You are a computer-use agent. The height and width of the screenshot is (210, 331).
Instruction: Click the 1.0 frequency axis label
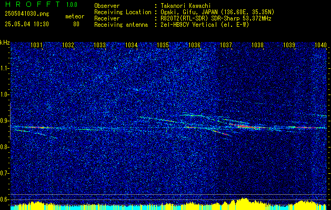click(x=5, y=94)
